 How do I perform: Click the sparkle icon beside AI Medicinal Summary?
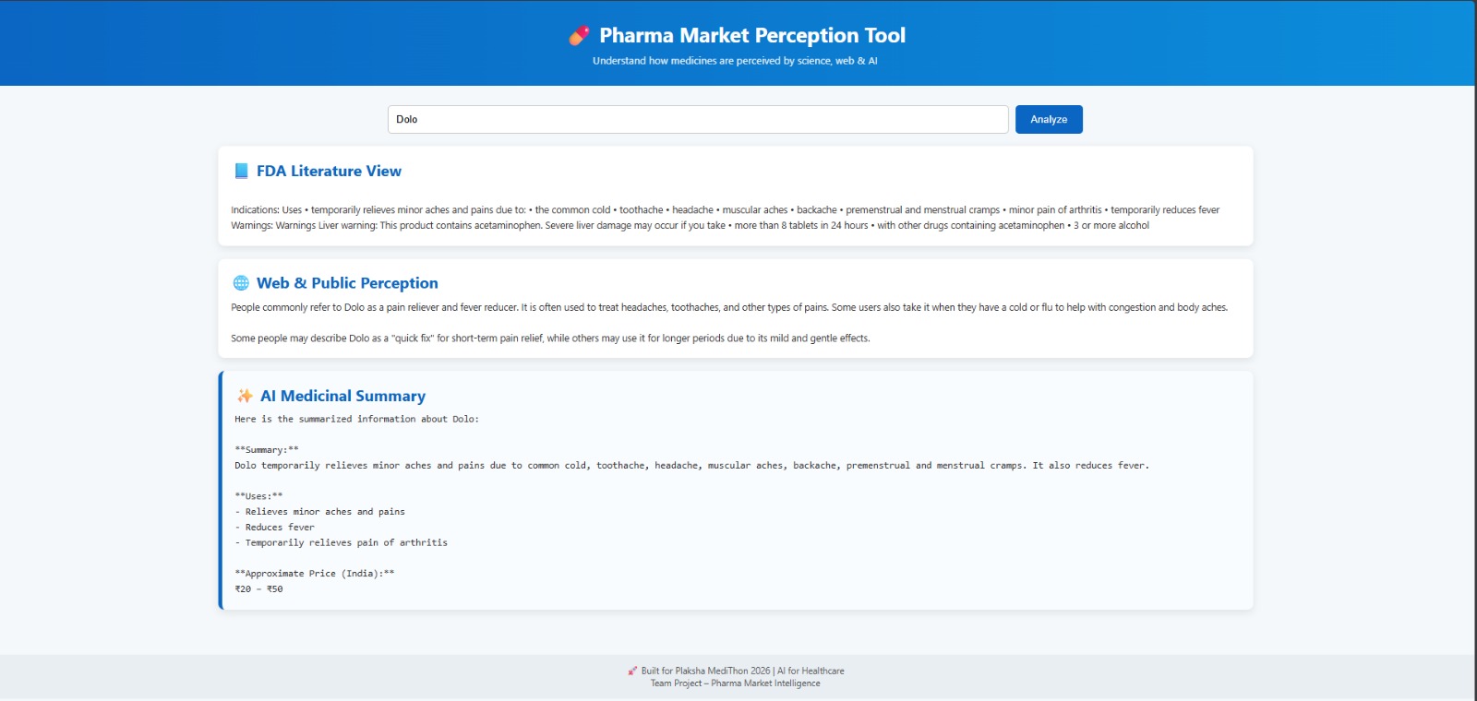click(245, 396)
